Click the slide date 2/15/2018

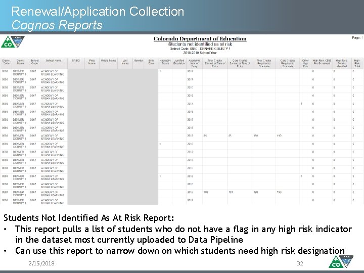pyautogui.click(x=41, y=263)
